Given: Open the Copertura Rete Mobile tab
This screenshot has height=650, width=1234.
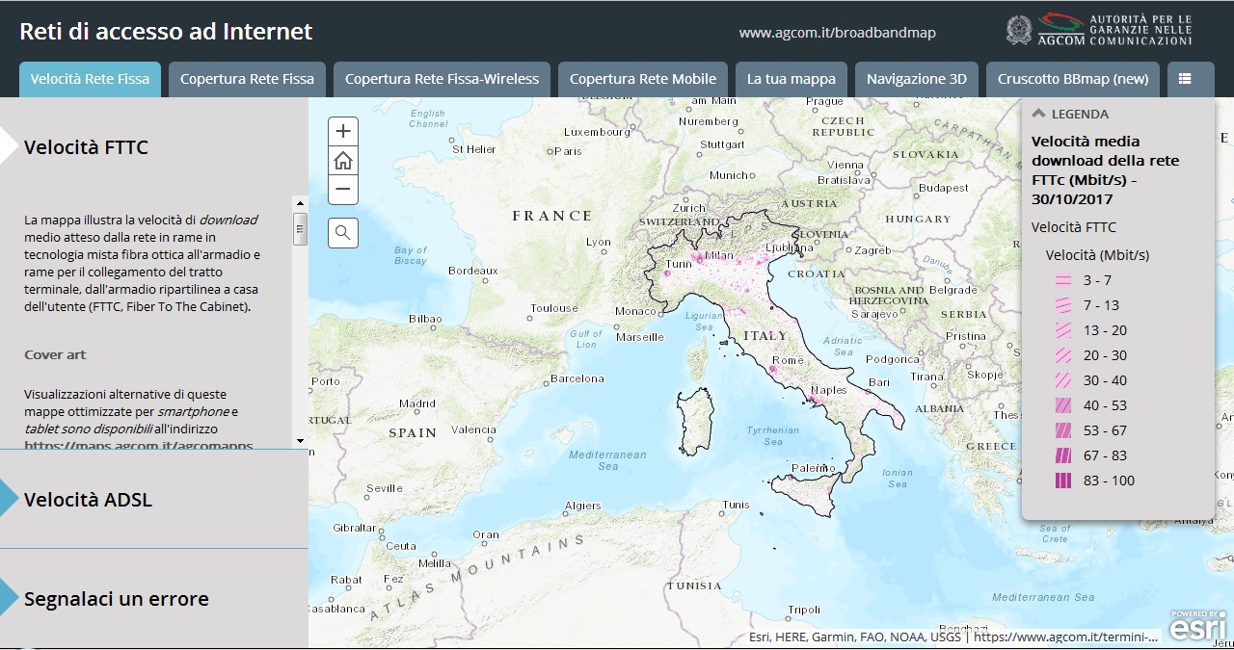Looking at the screenshot, I should [x=642, y=79].
